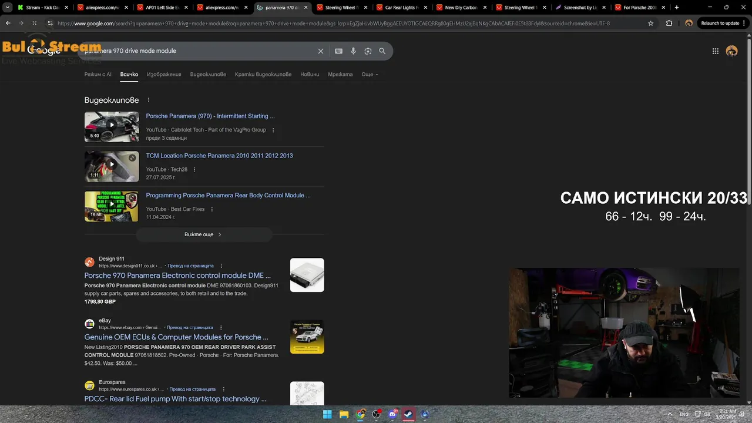Click the eBay product thumbnail
752x423 pixels.
point(307,337)
